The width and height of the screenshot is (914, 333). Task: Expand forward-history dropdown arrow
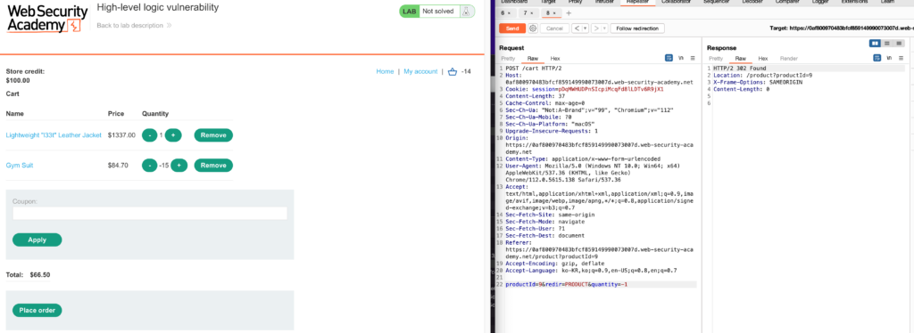tap(604, 28)
